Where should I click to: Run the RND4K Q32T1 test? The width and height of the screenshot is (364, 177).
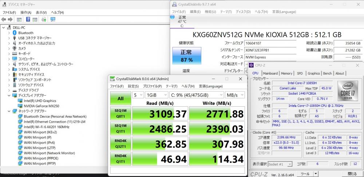[x=120, y=143]
